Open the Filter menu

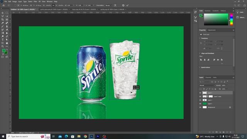[35, 2]
